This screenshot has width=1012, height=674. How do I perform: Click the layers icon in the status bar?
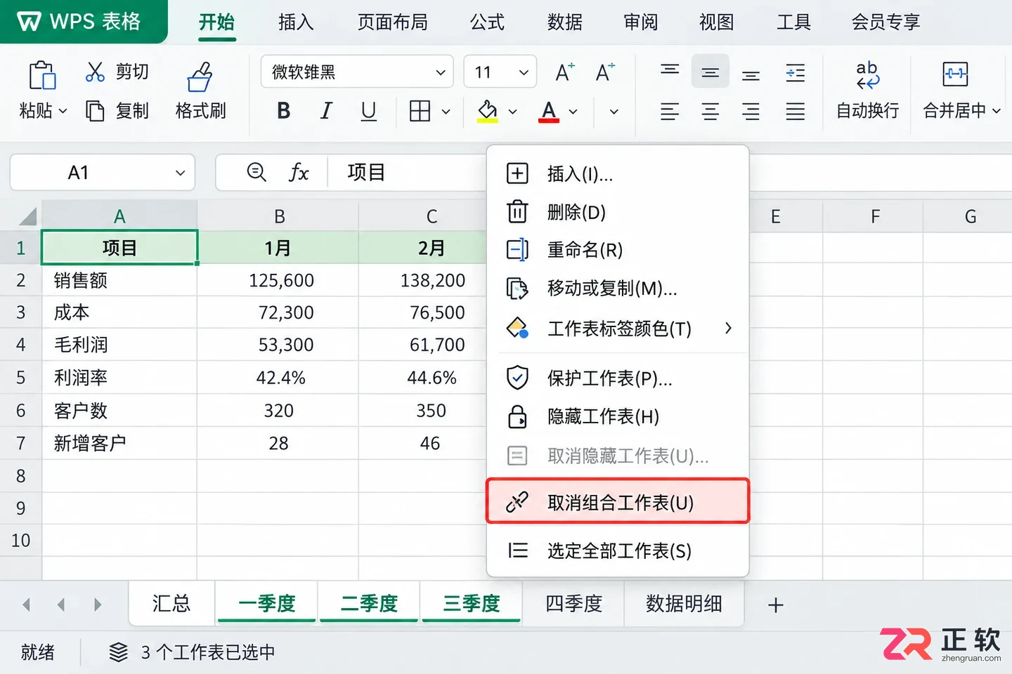(119, 652)
